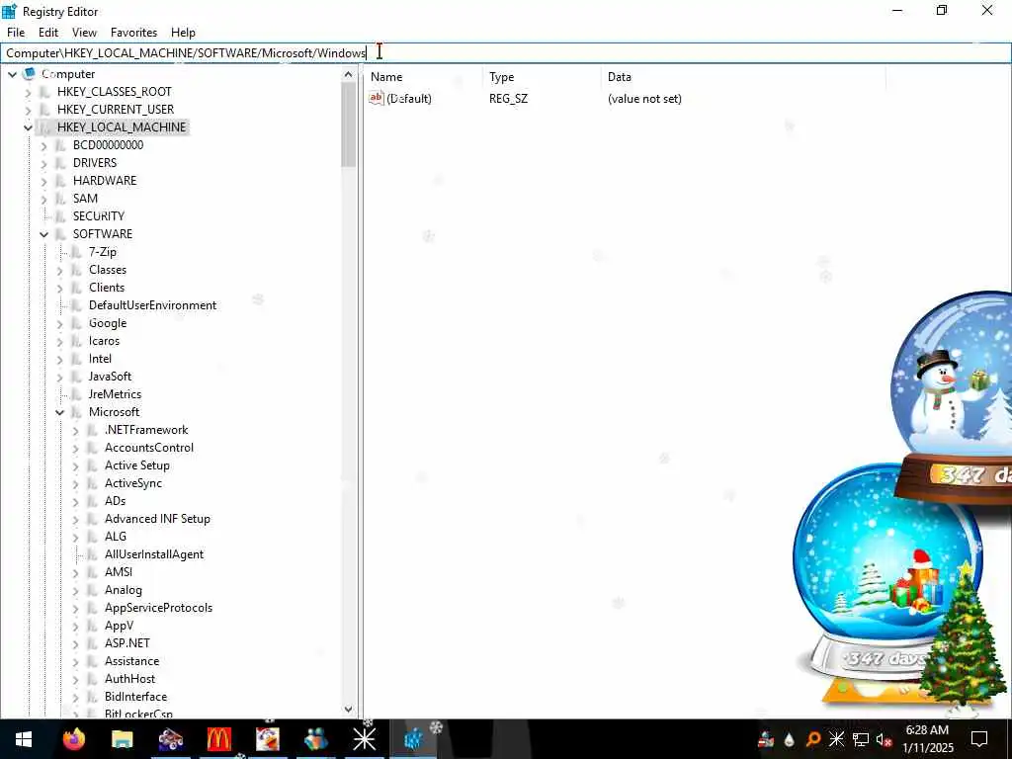The height and width of the screenshot is (759, 1012).
Task: Select the AccountsControl key
Action: pos(149,448)
